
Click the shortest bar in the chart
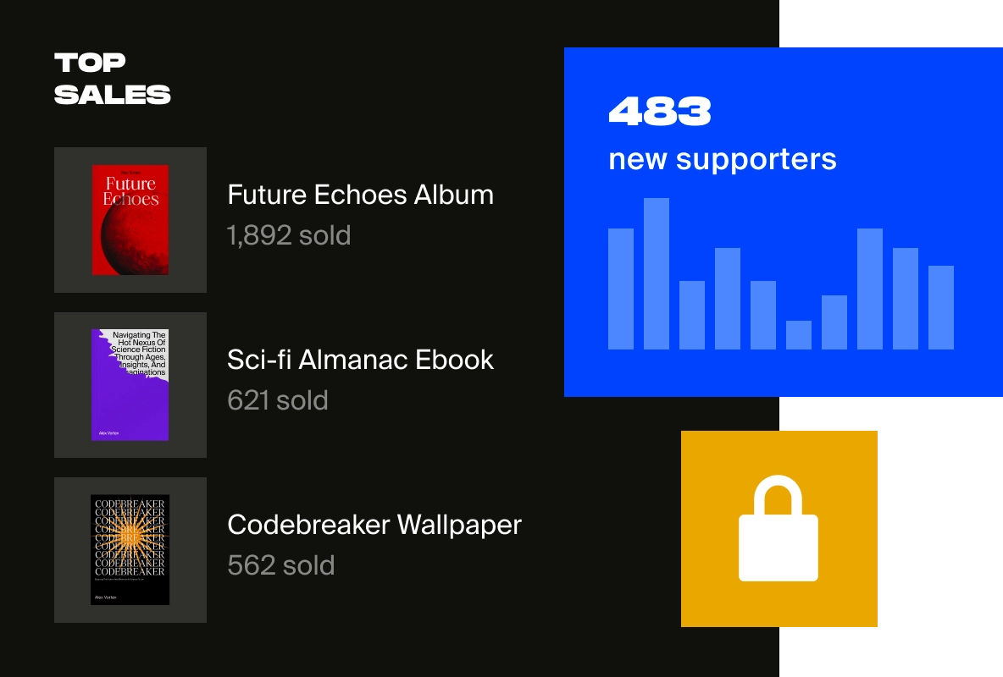(799, 335)
